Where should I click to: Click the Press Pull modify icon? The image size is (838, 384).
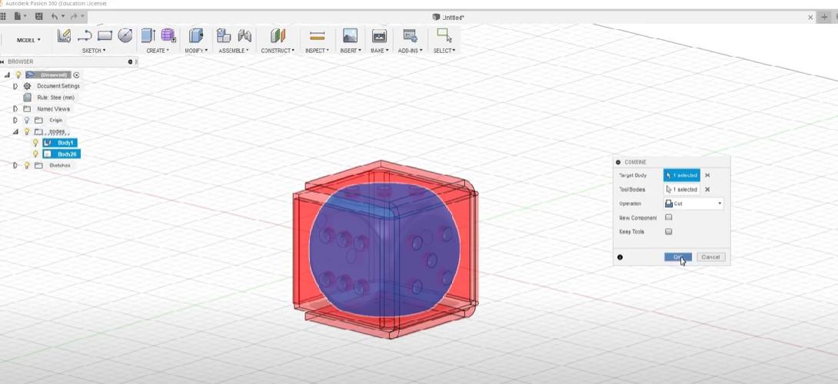tap(196, 36)
